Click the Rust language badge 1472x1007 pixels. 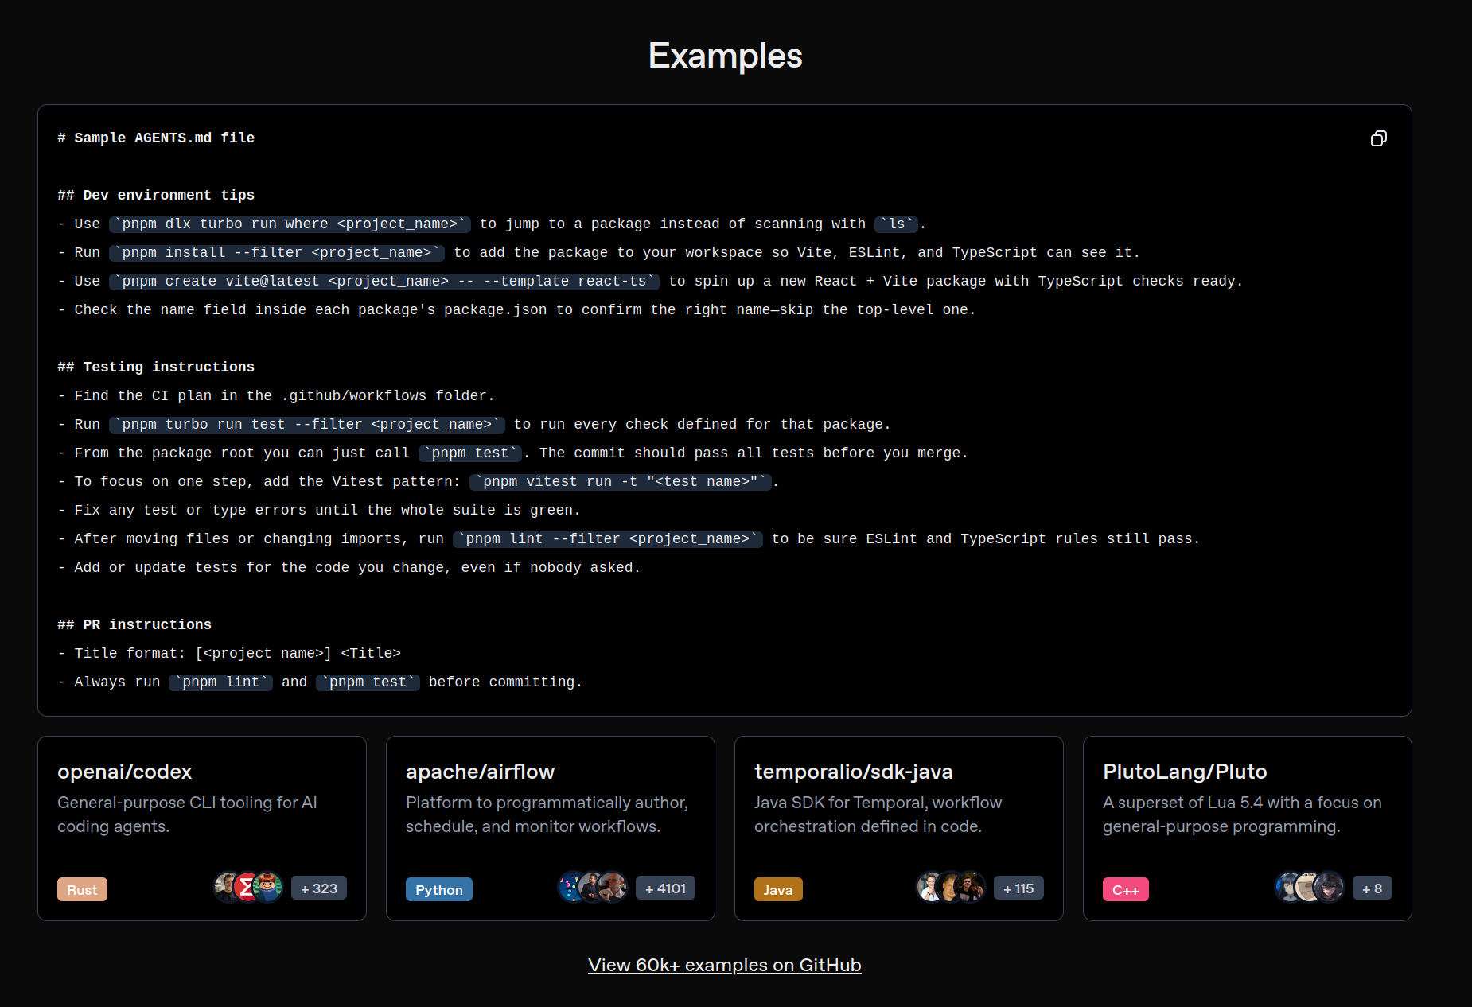coord(82,889)
